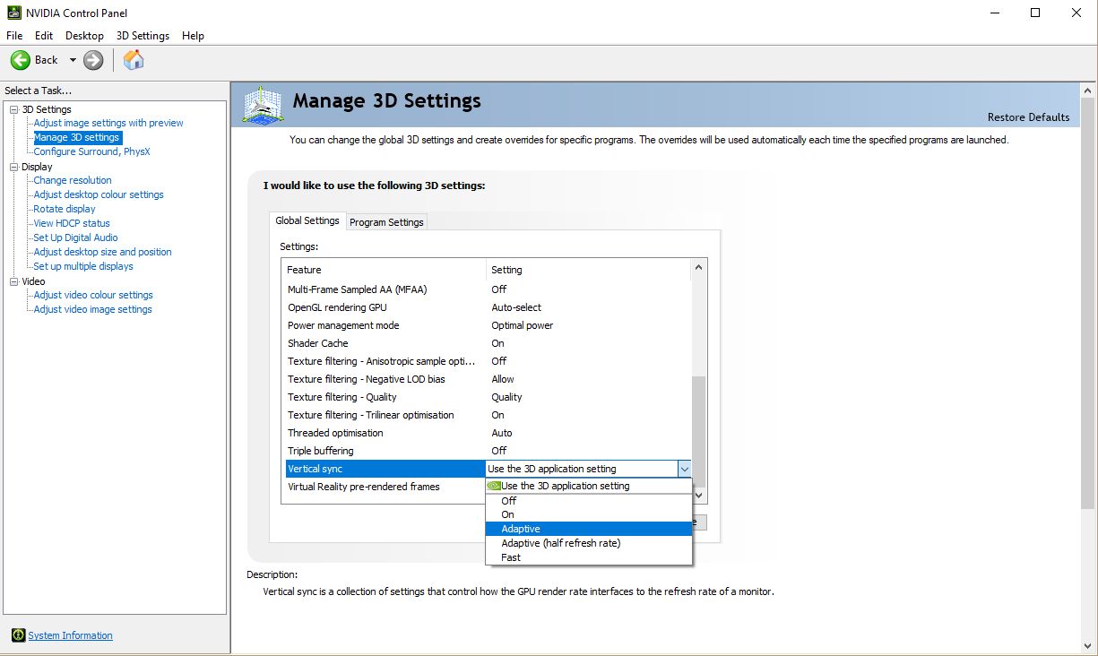
Task: Open the Edit menu
Action: [x=44, y=36]
